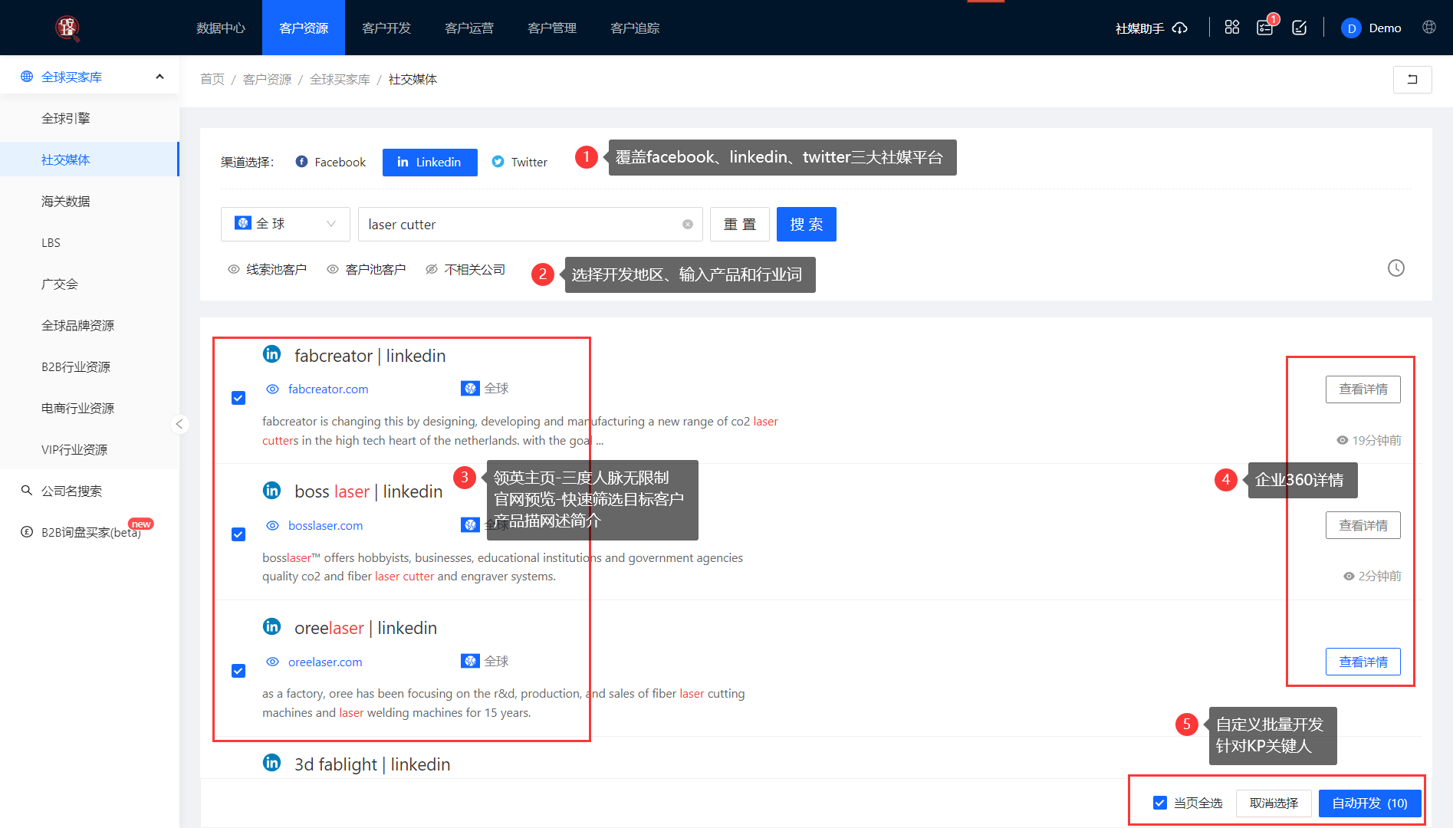This screenshot has width=1453, height=828.
Task: Preview bosslaser.com with the eye icon
Action: [x=272, y=525]
